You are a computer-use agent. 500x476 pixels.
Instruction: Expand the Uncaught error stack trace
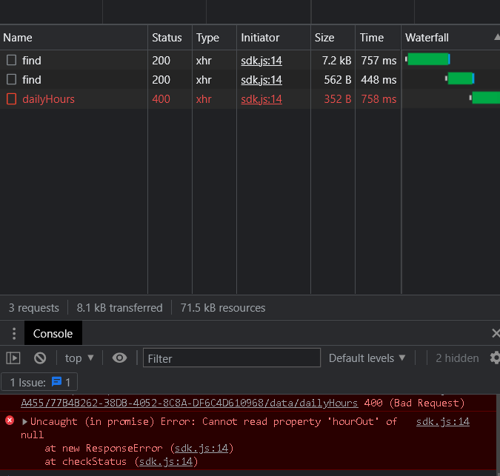pos(24,421)
